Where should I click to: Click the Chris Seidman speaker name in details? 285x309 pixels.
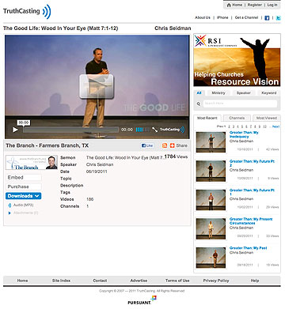pos(100,164)
